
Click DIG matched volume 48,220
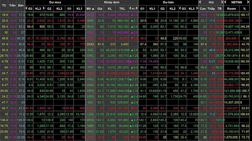pos(111,50)
